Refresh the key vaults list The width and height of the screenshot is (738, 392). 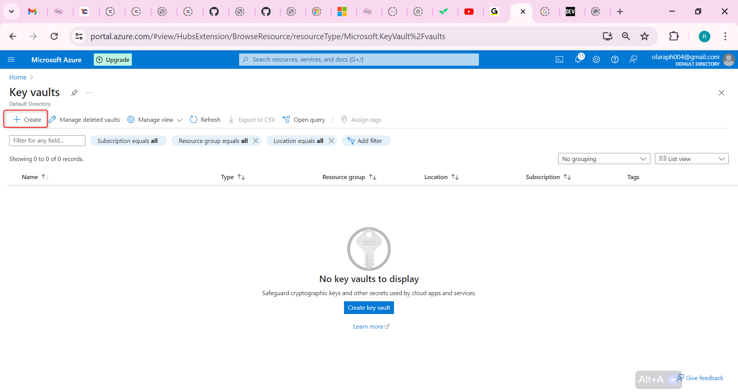click(x=205, y=120)
